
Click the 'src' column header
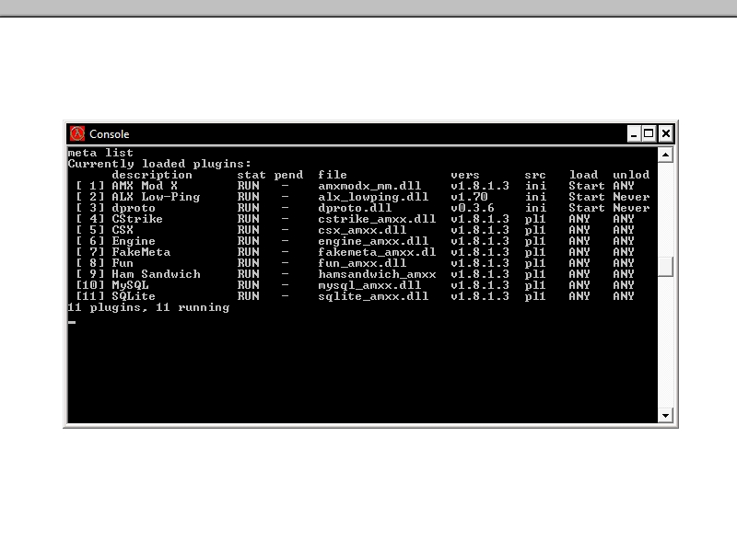click(535, 175)
